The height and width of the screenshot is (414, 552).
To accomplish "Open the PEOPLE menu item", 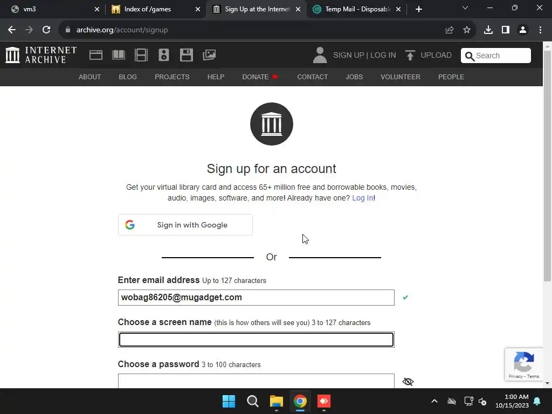I will click(451, 77).
